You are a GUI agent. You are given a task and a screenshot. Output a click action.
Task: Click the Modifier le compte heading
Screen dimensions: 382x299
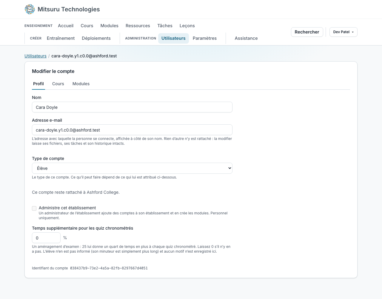click(x=53, y=71)
